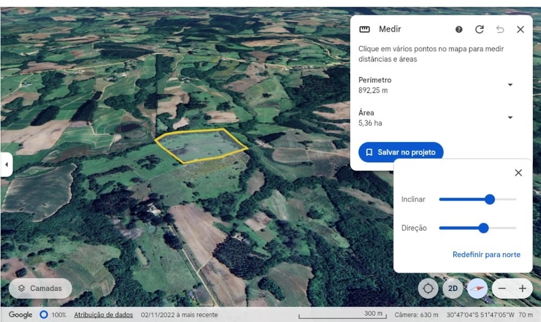Viewport: 541px width, 322px height.
Task: Close the tilt and direction panel
Action: click(x=518, y=173)
